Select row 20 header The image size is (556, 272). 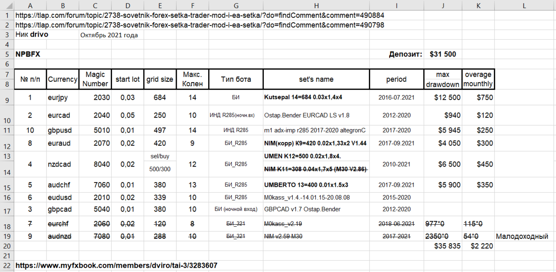pos(7,246)
